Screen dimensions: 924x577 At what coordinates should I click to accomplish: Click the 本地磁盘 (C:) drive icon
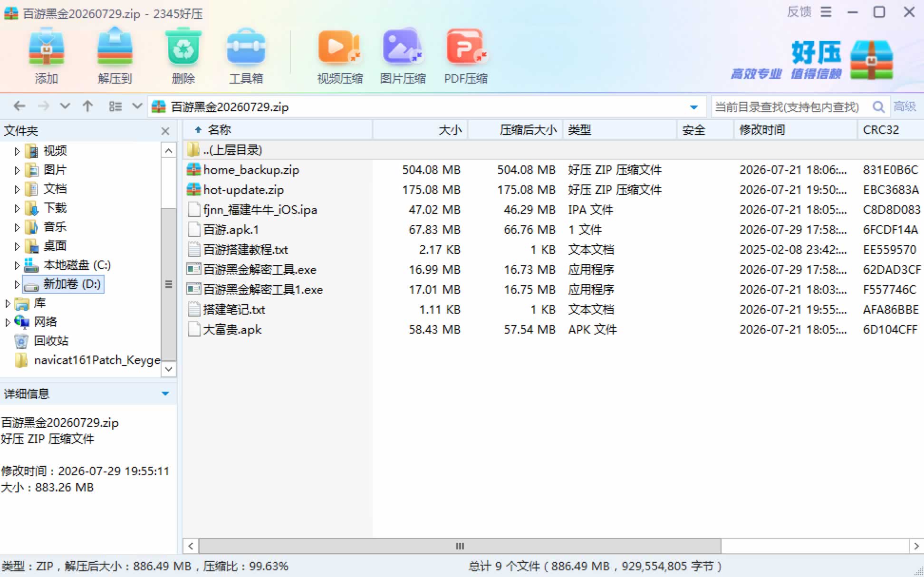point(31,265)
